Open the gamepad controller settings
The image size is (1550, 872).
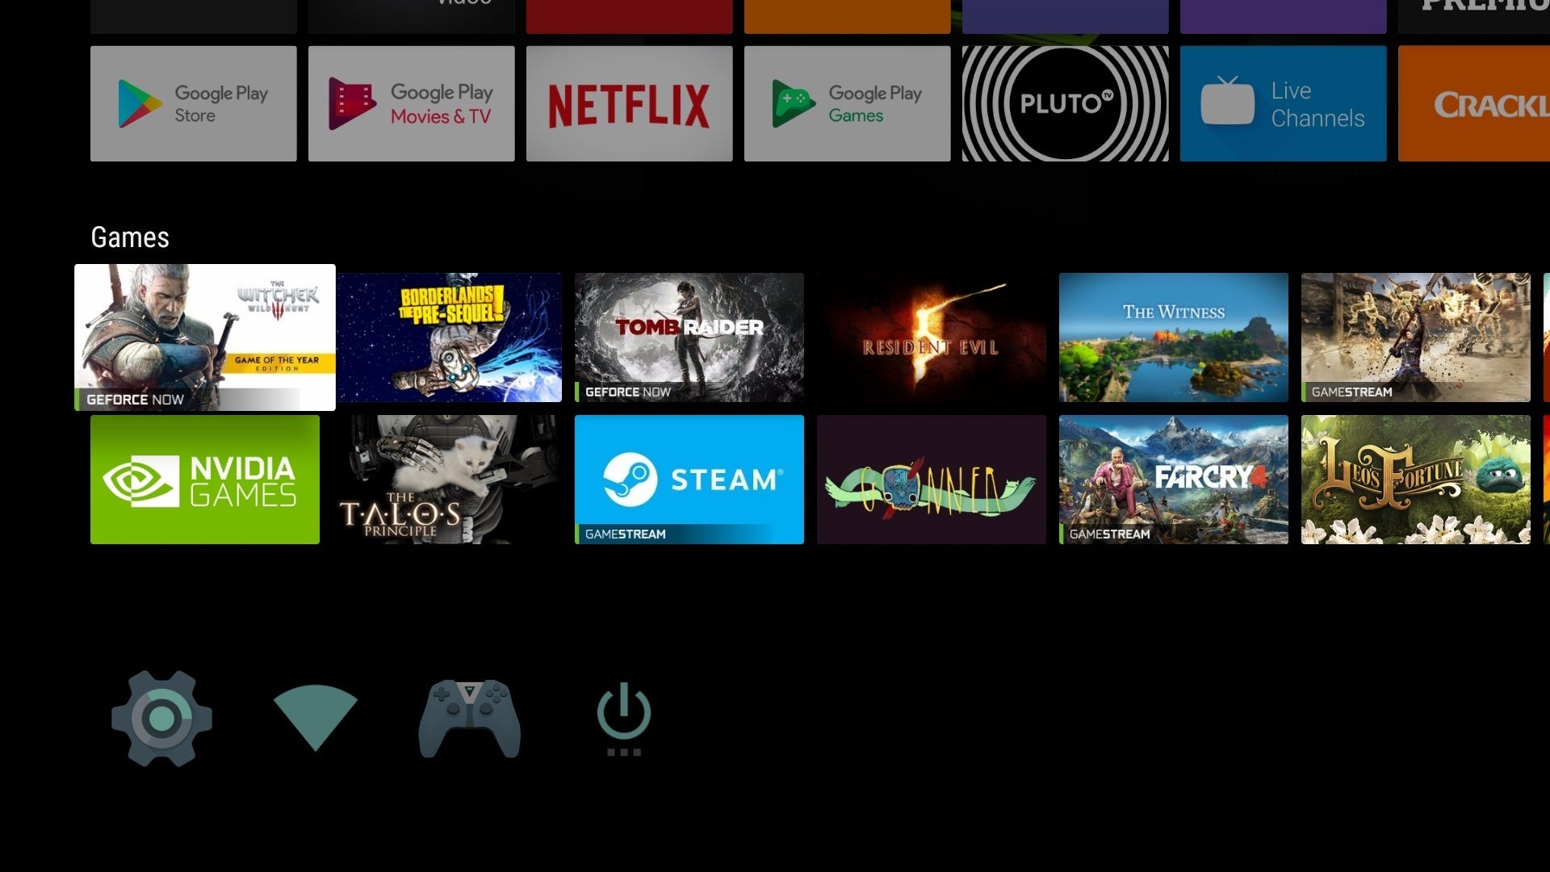click(468, 715)
